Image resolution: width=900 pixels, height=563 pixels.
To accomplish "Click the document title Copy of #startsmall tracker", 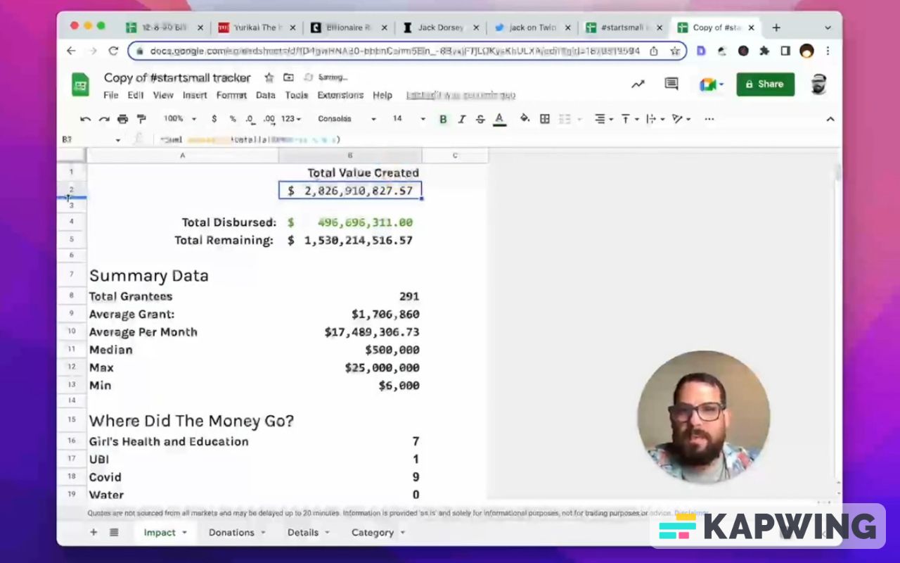I will (x=177, y=77).
